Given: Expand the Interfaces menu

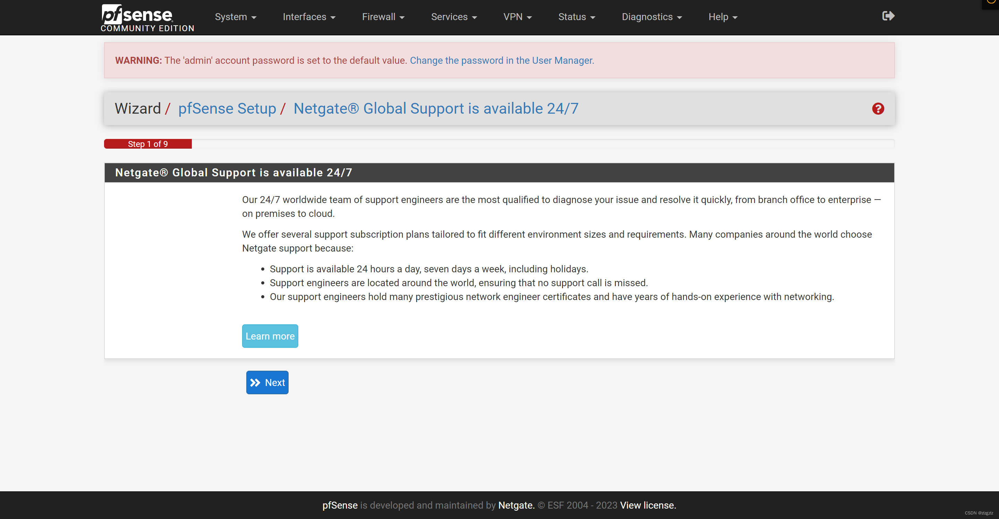Looking at the screenshot, I should coord(309,17).
